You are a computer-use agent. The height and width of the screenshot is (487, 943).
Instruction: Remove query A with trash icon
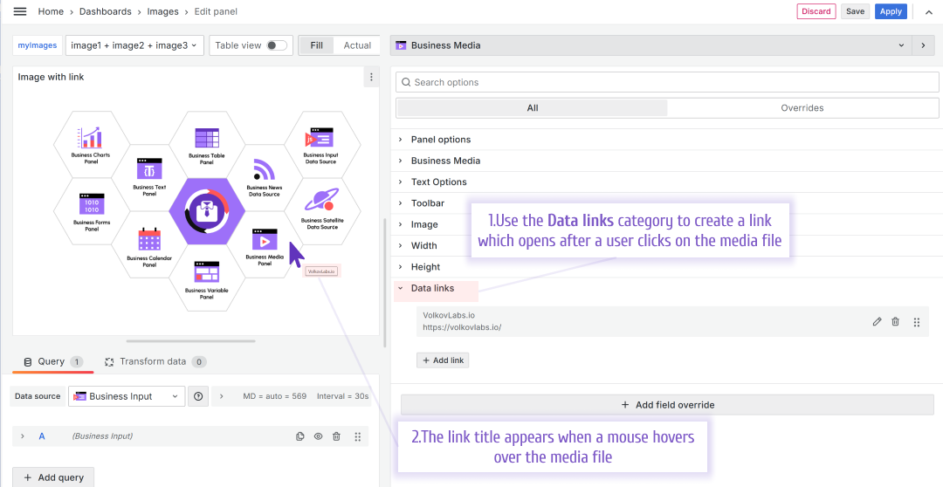click(x=336, y=436)
